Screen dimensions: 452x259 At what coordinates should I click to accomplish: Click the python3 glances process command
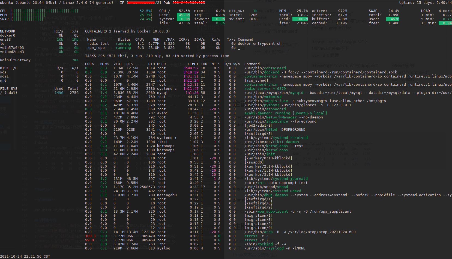[x=298, y=105]
